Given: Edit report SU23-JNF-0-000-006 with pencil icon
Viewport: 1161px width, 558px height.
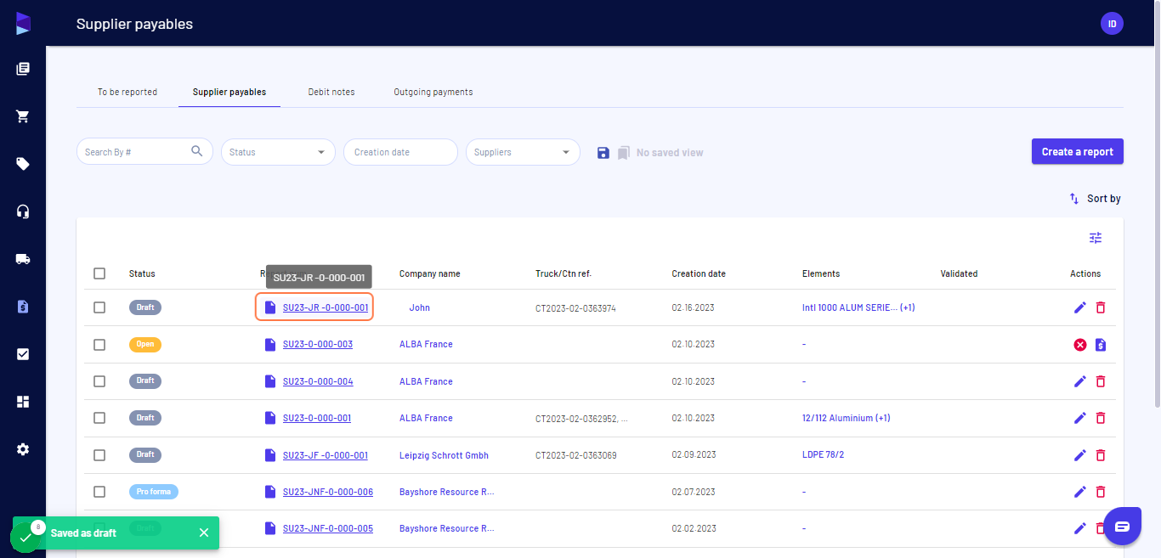Looking at the screenshot, I should click(1080, 492).
